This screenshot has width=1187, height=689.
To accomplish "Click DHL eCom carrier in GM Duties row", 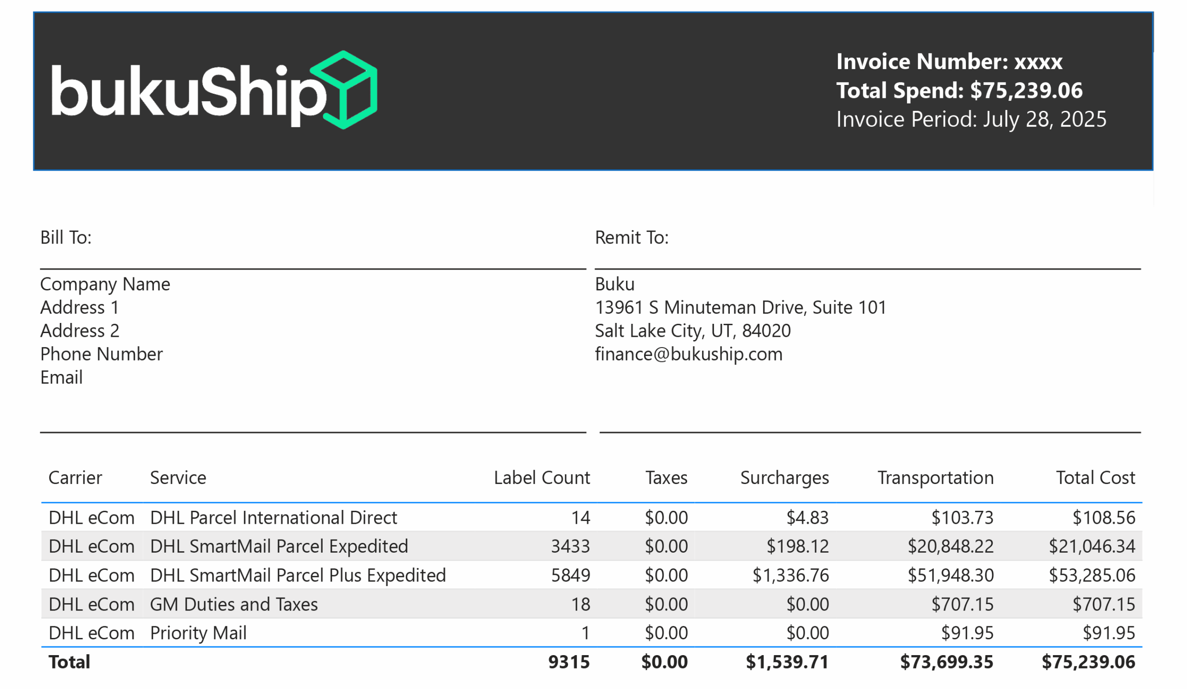I will pos(91,605).
